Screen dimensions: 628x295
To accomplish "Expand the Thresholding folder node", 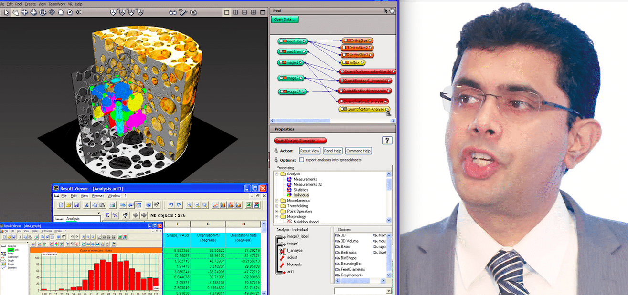I will coord(277,206).
